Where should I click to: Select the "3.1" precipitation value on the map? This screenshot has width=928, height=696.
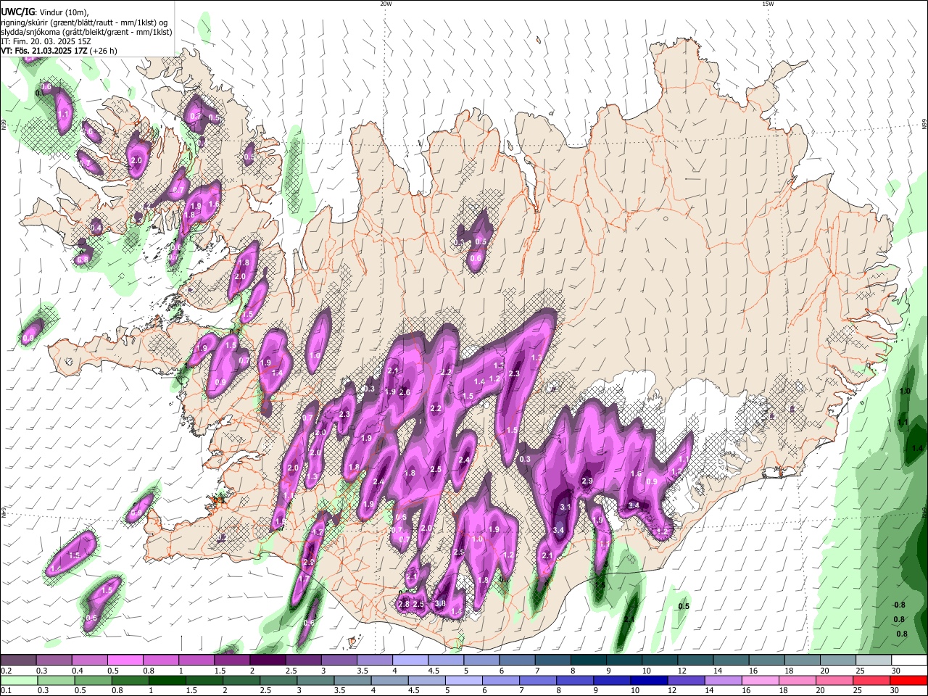565,507
